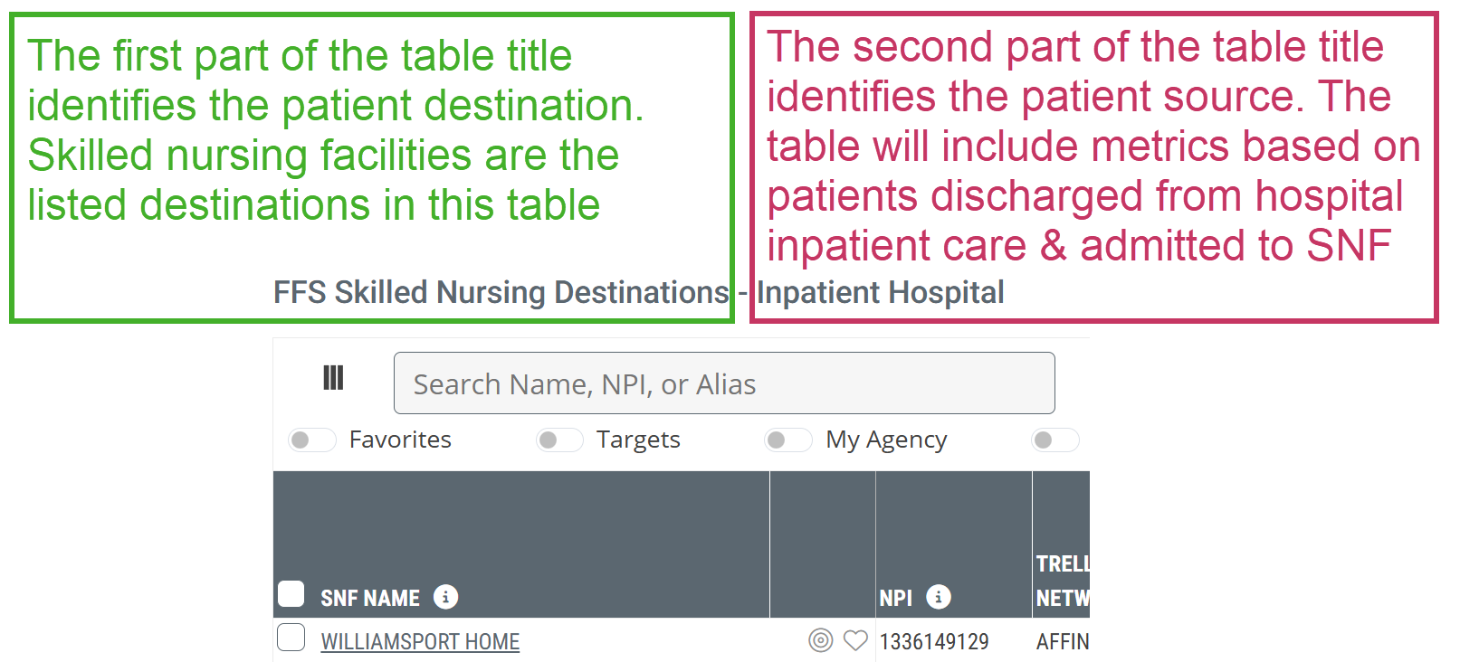
Task: Click the AFFIN network cell
Action: [x=1062, y=641]
